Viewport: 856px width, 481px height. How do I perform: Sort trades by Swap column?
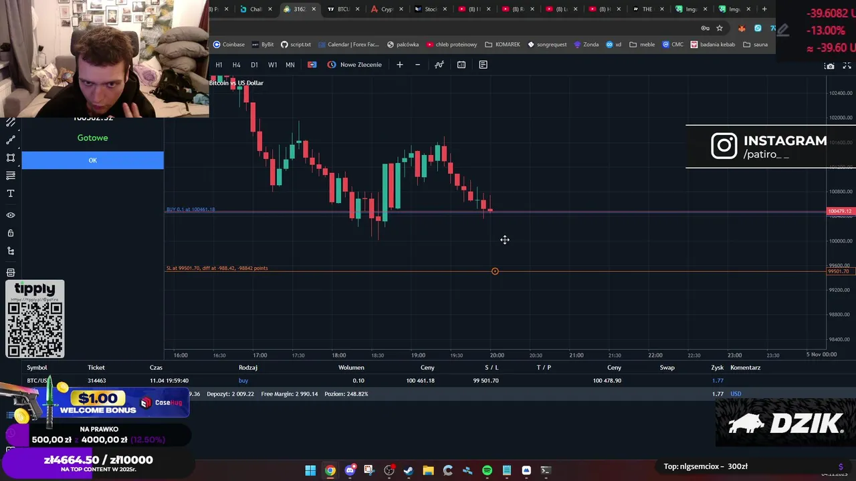click(667, 367)
